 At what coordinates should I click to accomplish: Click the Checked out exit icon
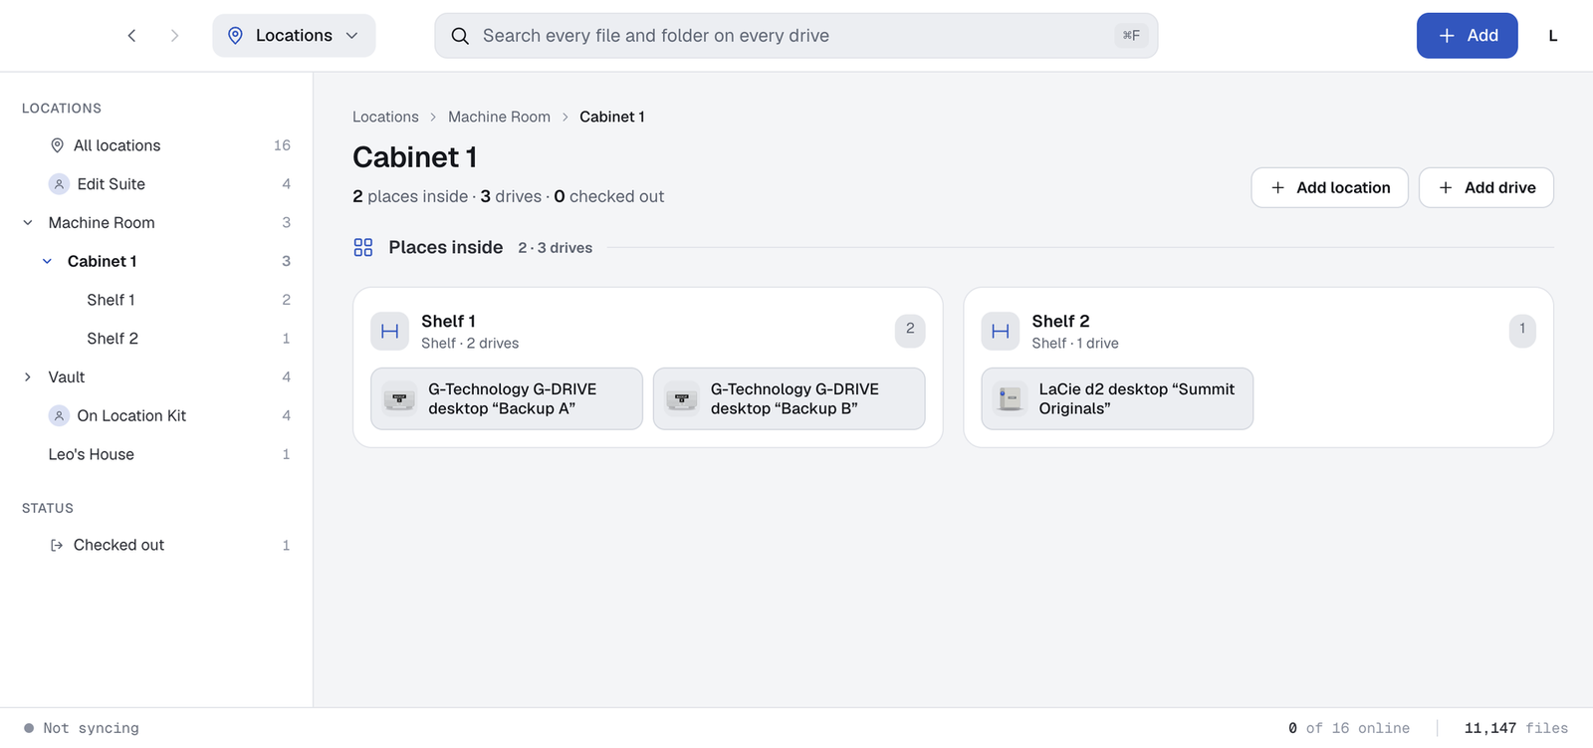point(57,546)
